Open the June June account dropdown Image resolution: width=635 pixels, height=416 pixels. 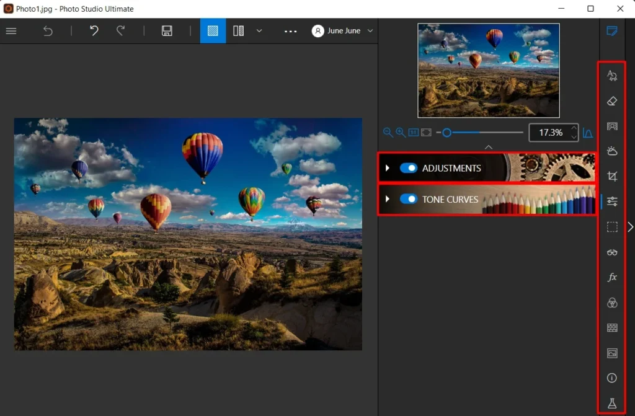click(x=341, y=30)
